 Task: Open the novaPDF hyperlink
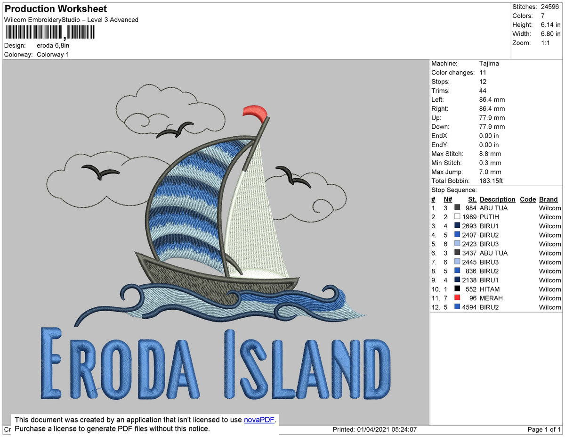(x=258, y=420)
